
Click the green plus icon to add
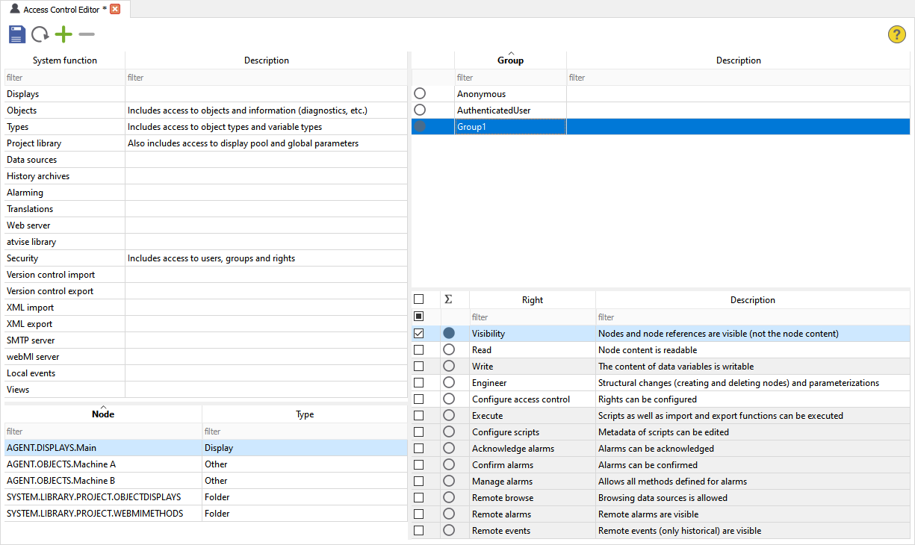pyautogui.click(x=63, y=34)
